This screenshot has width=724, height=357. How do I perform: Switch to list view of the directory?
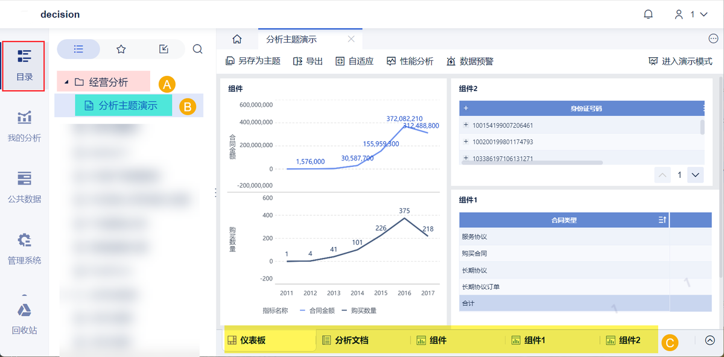78,49
